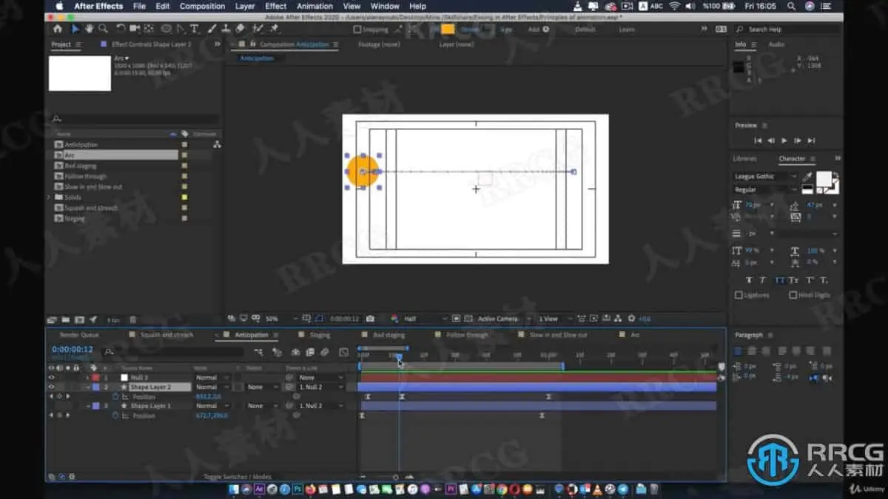
Task: Select the Hand tool
Action: click(89, 29)
